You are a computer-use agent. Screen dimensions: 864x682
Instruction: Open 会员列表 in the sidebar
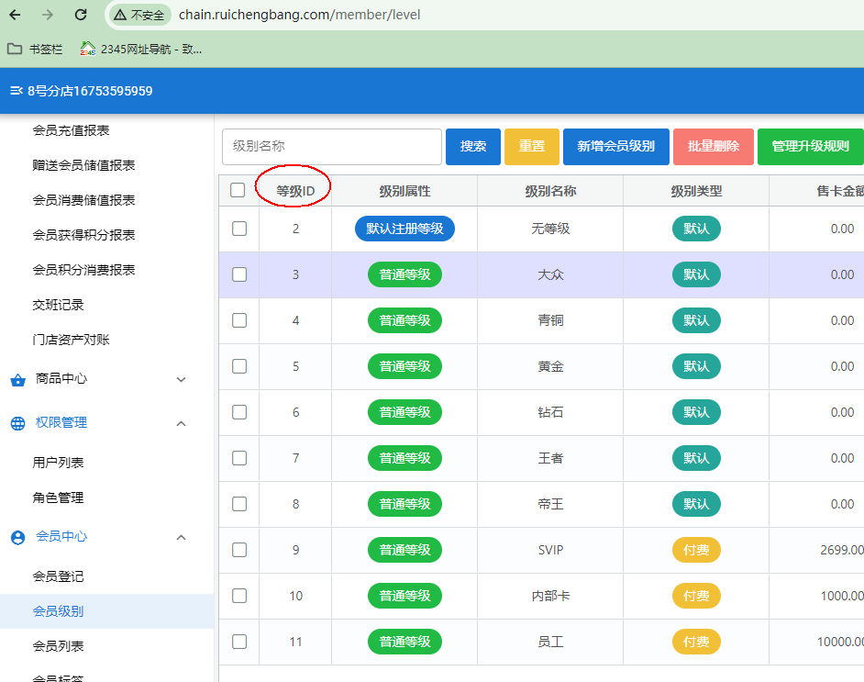pyautogui.click(x=59, y=646)
